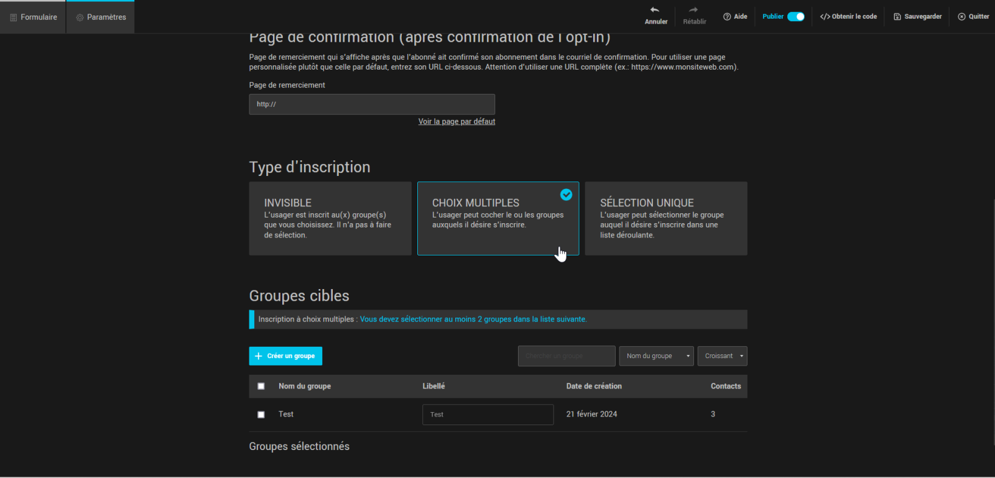
Task: Save form with Sauvegarder
Action: [917, 17]
